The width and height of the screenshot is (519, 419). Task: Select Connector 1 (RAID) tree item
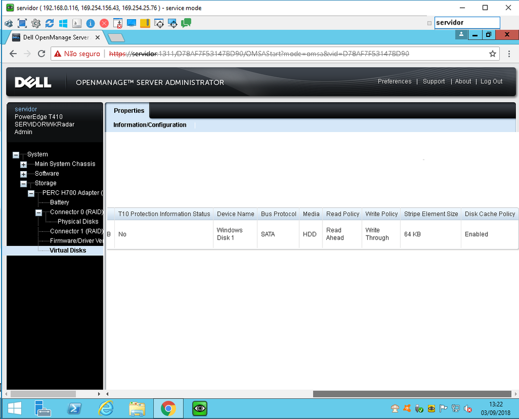(76, 231)
